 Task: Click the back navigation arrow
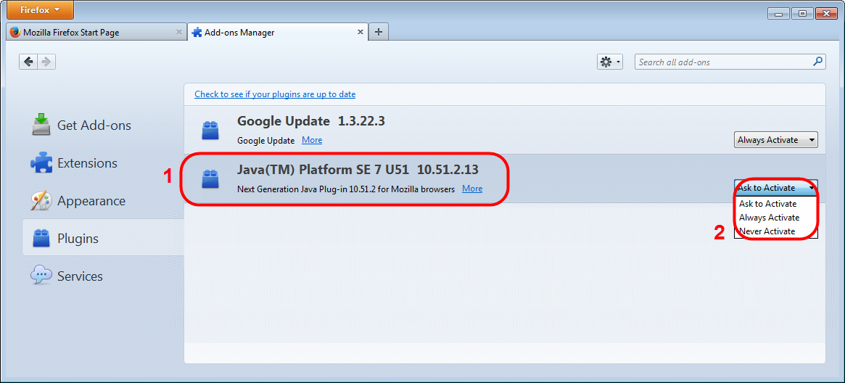[x=28, y=62]
